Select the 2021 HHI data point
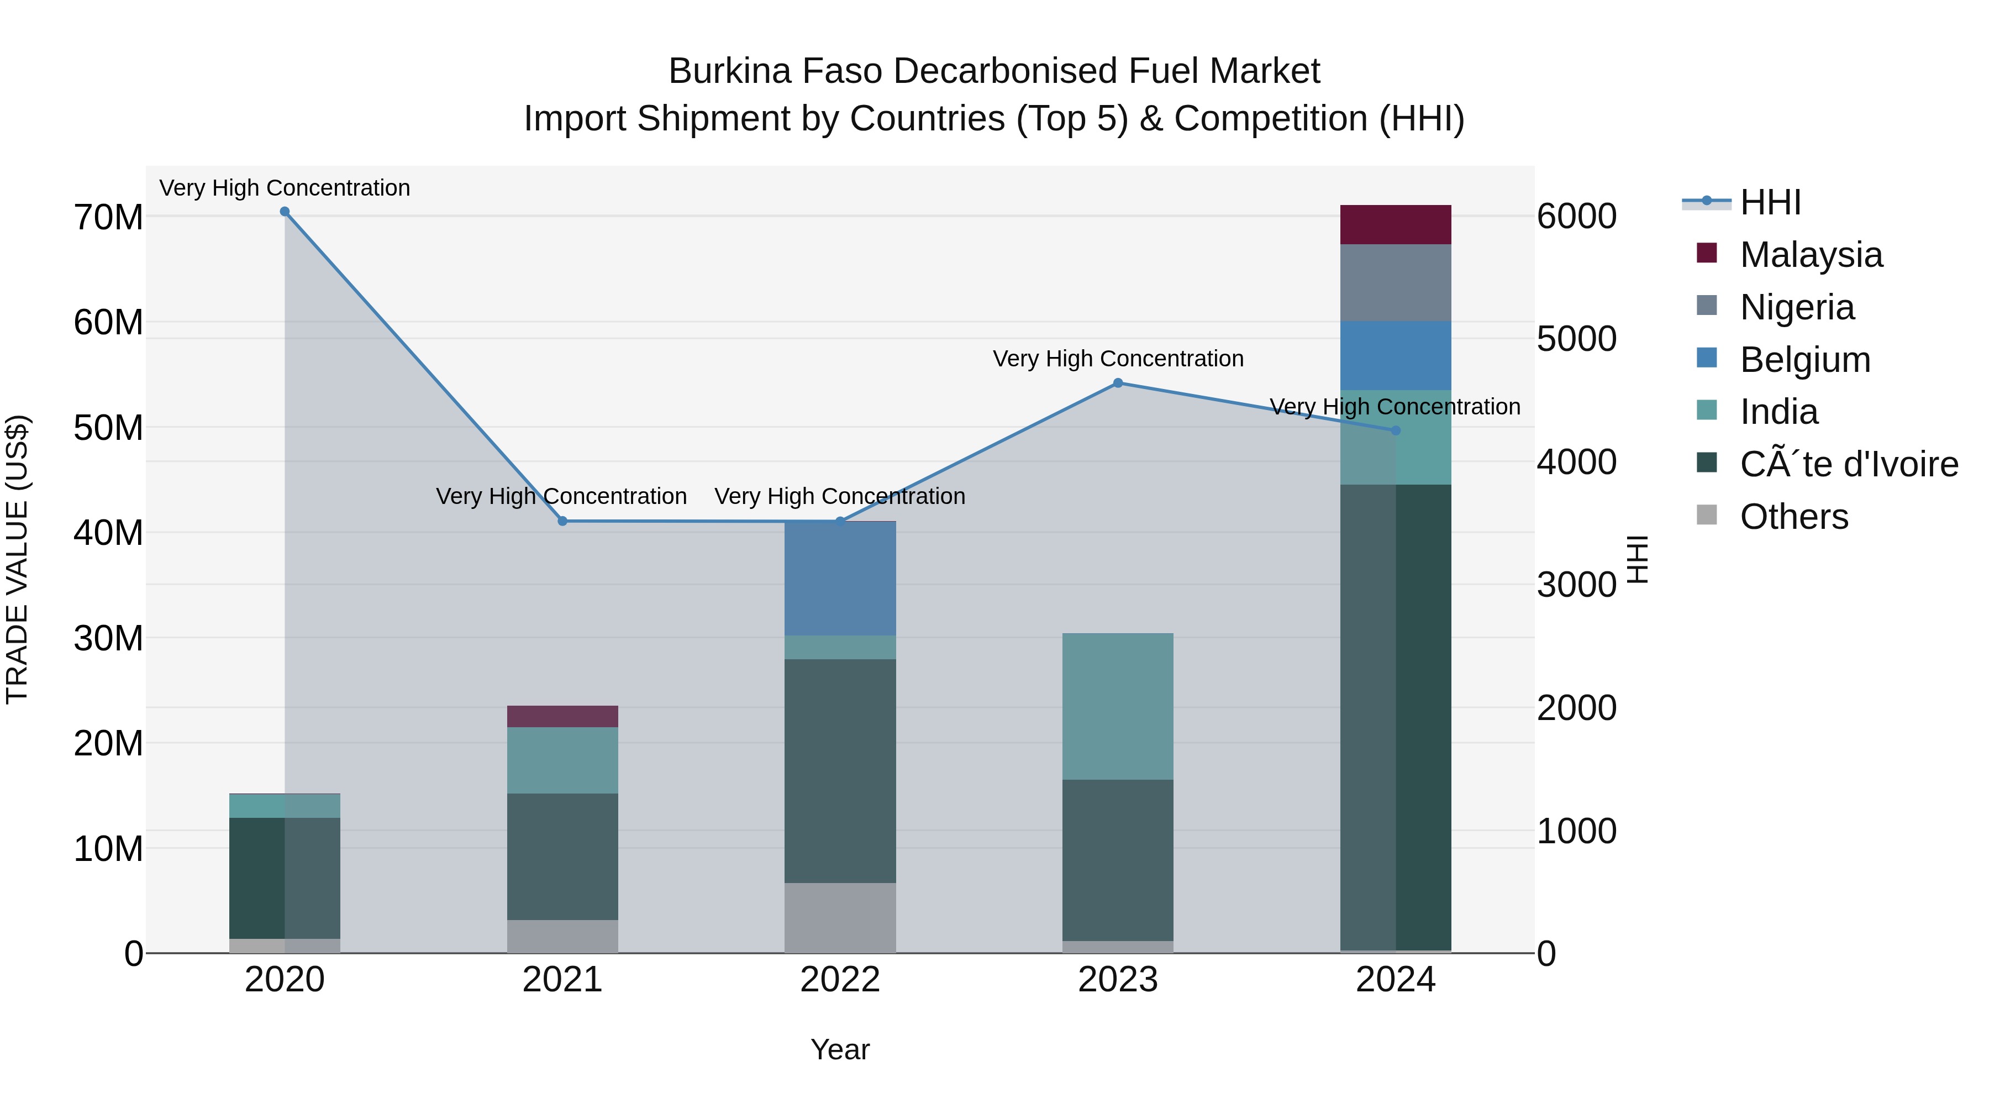1989x1119 pixels. click(563, 521)
